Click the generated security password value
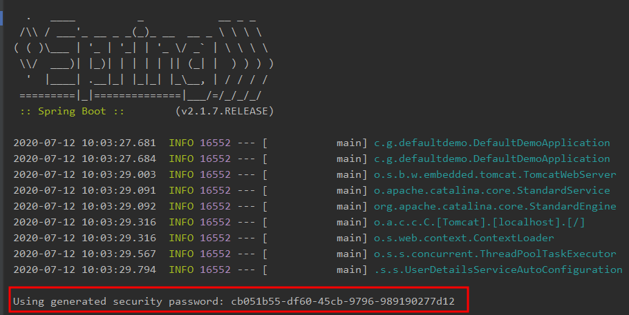Screen dimensions: 629x315 click(343, 301)
